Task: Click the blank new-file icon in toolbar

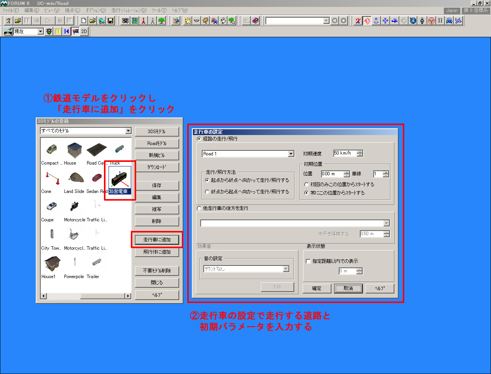Action: [x=84, y=21]
